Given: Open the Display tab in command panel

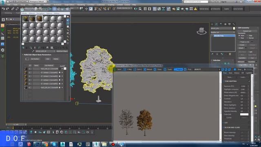Looking at the screenshot, I should click(x=230, y=24).
